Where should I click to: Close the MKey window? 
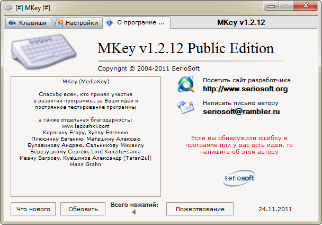[x=306, y=5]
